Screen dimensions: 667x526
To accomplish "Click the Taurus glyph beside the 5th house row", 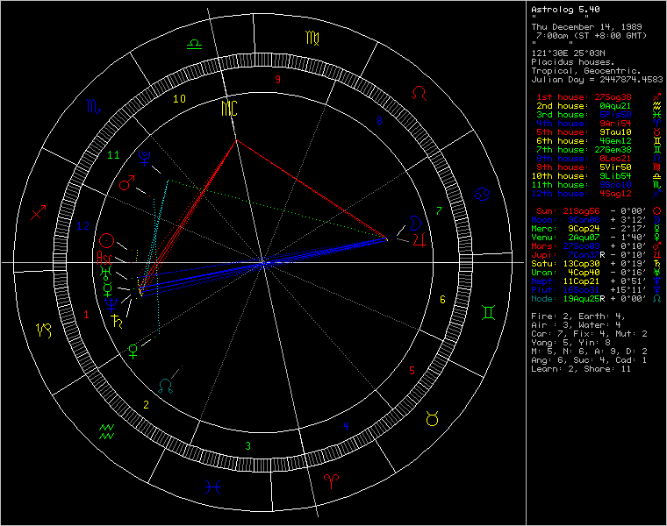I will pyautogui.click(x=656, y=132).
